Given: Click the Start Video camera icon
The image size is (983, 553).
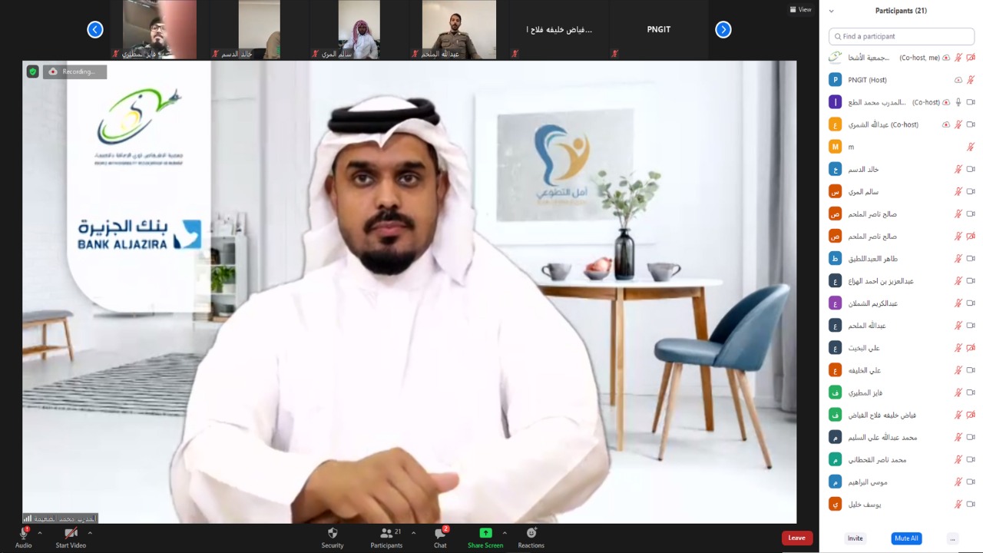Looking at the screenshot, I should (71, 533).
